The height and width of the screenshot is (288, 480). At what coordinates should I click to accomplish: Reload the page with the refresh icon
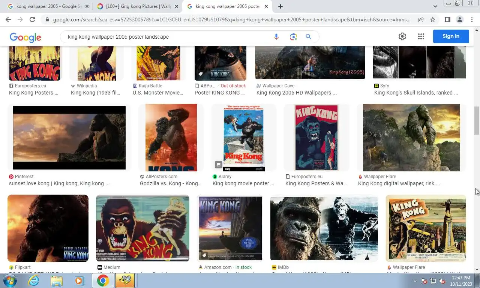(x=32, y=19)
